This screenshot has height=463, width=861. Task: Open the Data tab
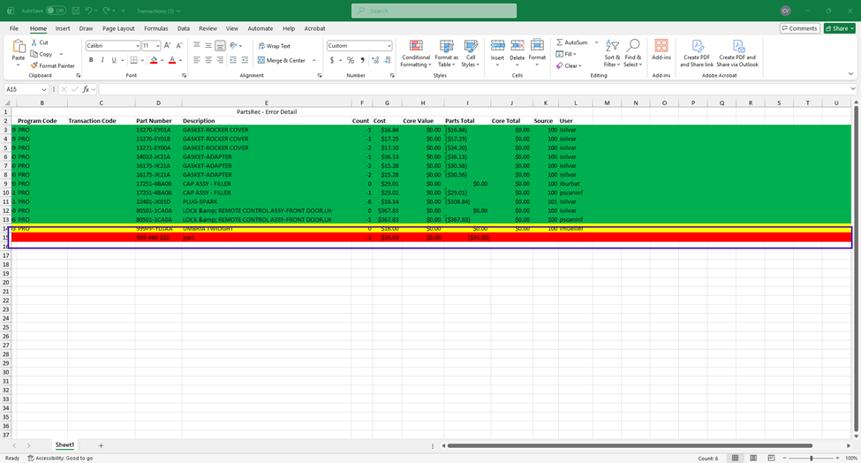coord(184,28)
